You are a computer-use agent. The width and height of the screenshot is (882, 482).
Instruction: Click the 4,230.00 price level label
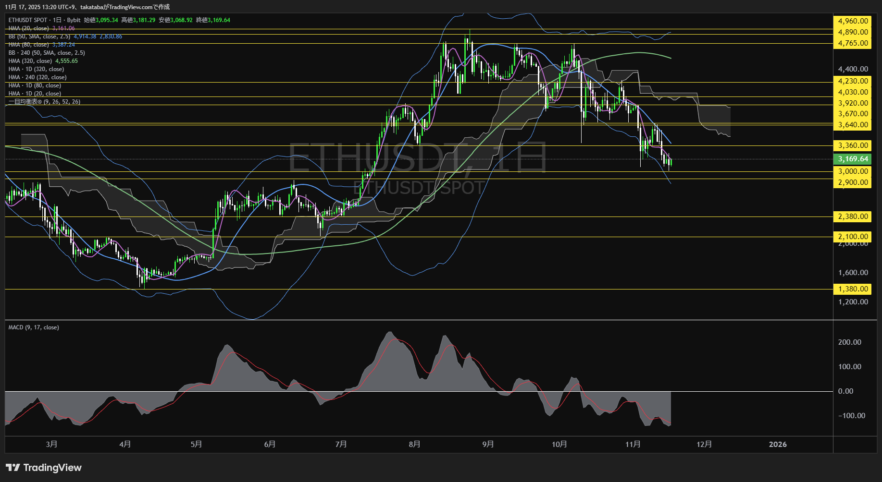coord(853,81)
